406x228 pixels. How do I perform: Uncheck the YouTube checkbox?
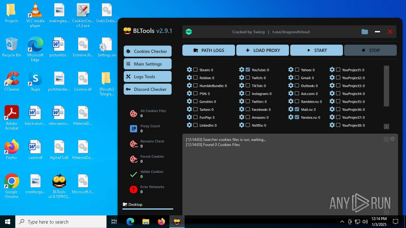click(248, 70)
